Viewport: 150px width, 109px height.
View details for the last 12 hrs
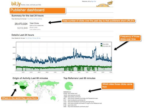[x=34, y=38]
